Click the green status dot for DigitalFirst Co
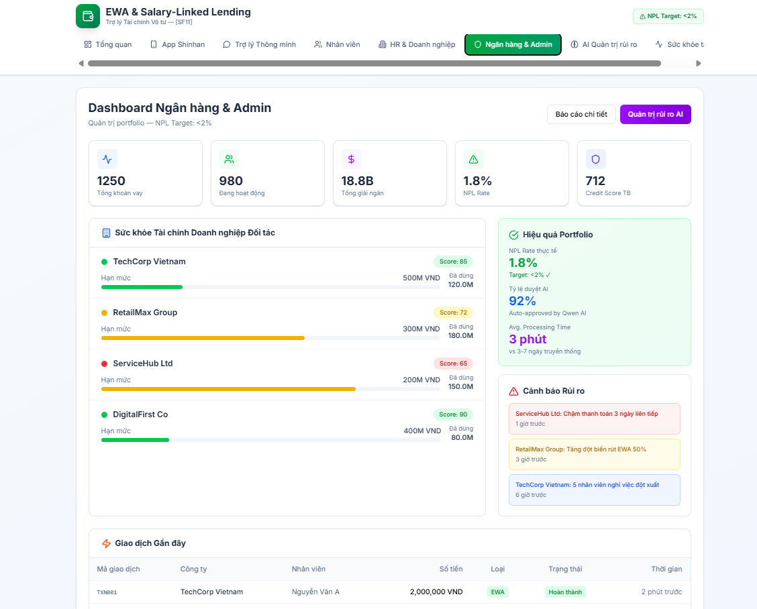Screen dimensions: 757x609 pos(104,414)
